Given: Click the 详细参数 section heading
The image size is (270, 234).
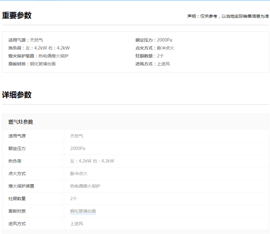Looking at the screenshot, I should coord(17,95).
